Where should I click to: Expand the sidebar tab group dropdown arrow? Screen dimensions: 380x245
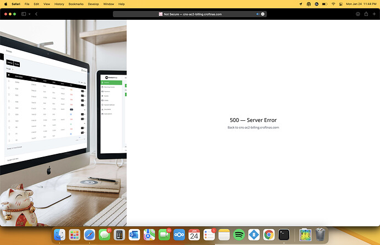[x=30, y=14]
